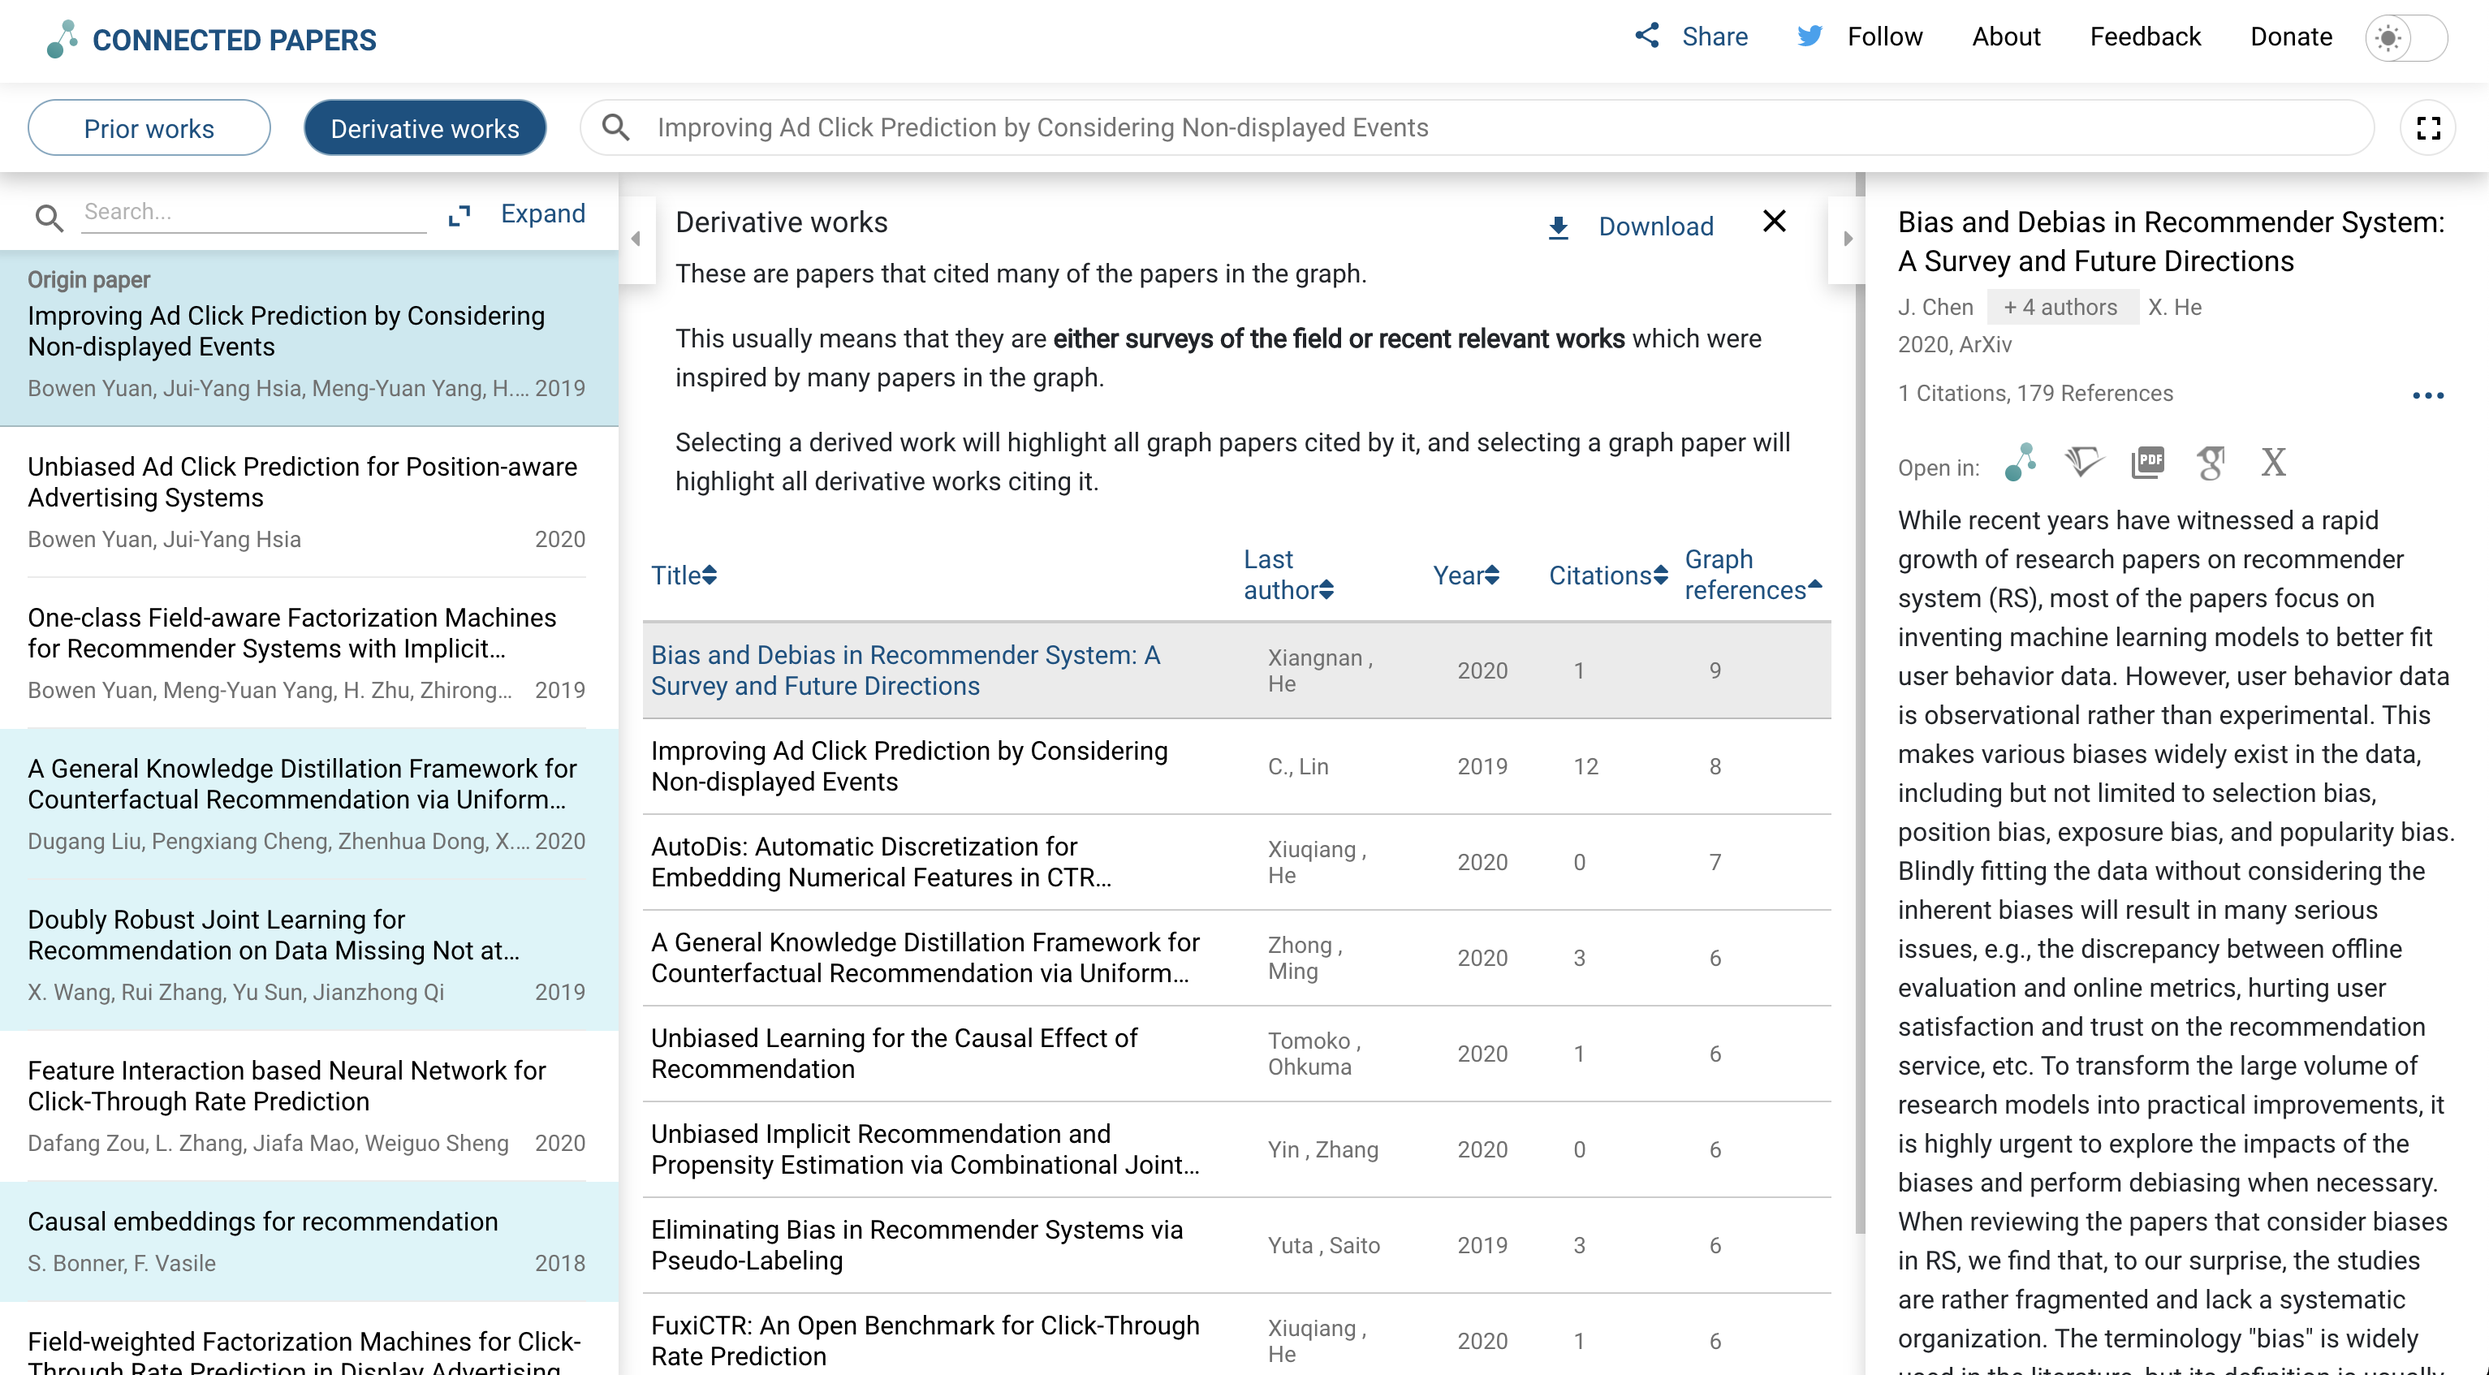Click the main search magnifier icon

pos(615,127)
